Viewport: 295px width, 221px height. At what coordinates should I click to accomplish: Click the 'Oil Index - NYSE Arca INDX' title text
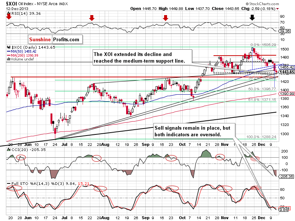coord(43,4)
